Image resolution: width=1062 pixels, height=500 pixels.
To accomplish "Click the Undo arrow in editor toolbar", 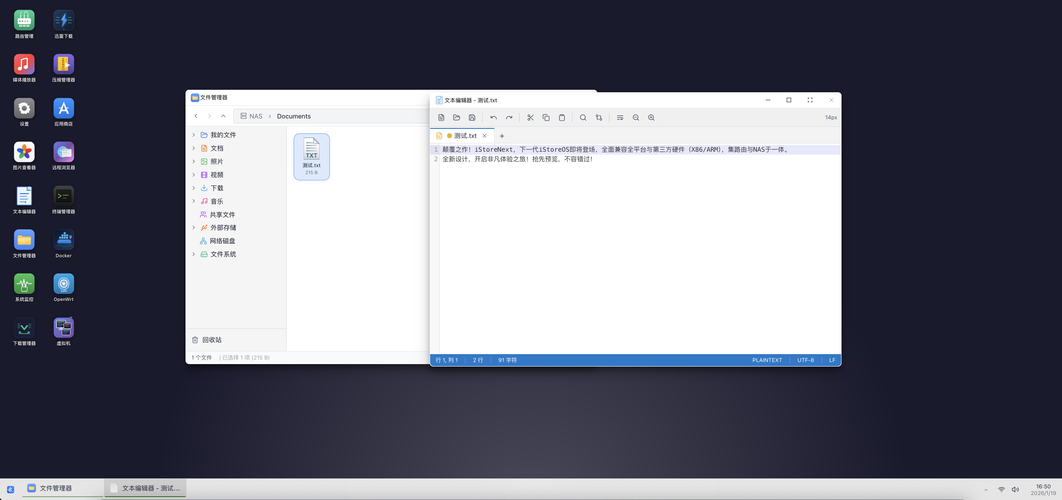I will tap(493, 118).
